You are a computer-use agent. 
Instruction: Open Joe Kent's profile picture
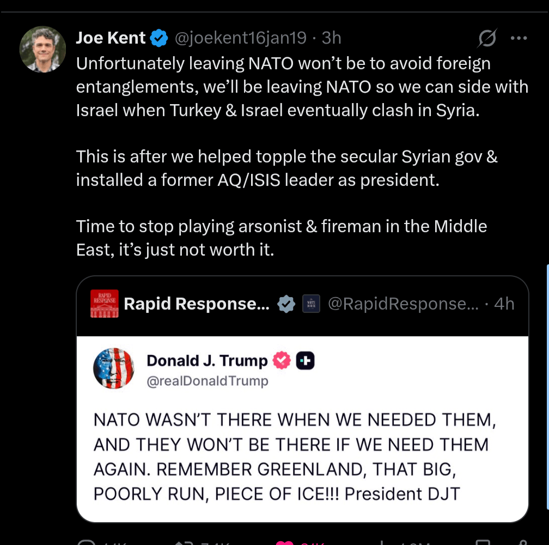click(x=42, y=49)
